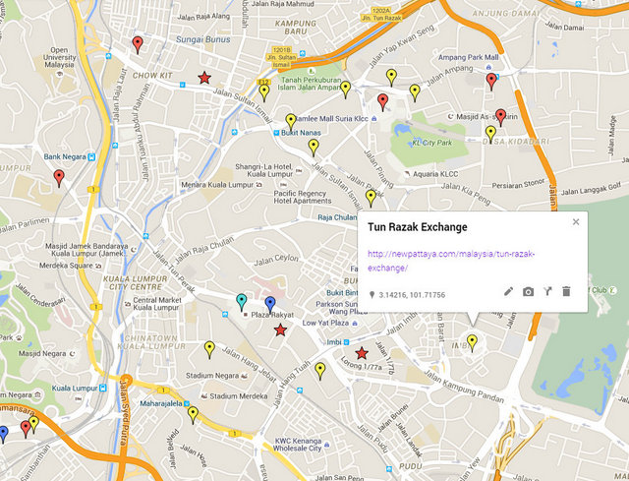Click the Kampung Baru district label

coord(295,27)
